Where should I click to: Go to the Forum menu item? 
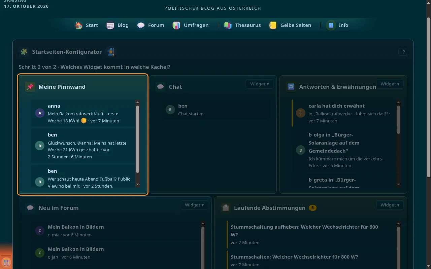(x=151, y=25)
